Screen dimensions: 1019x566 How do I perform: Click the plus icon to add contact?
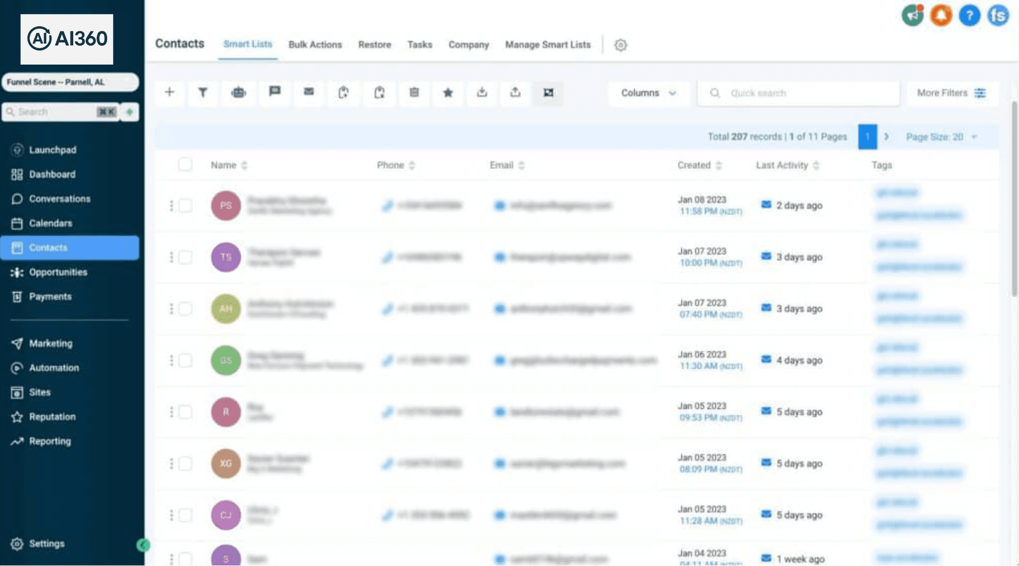169,93
